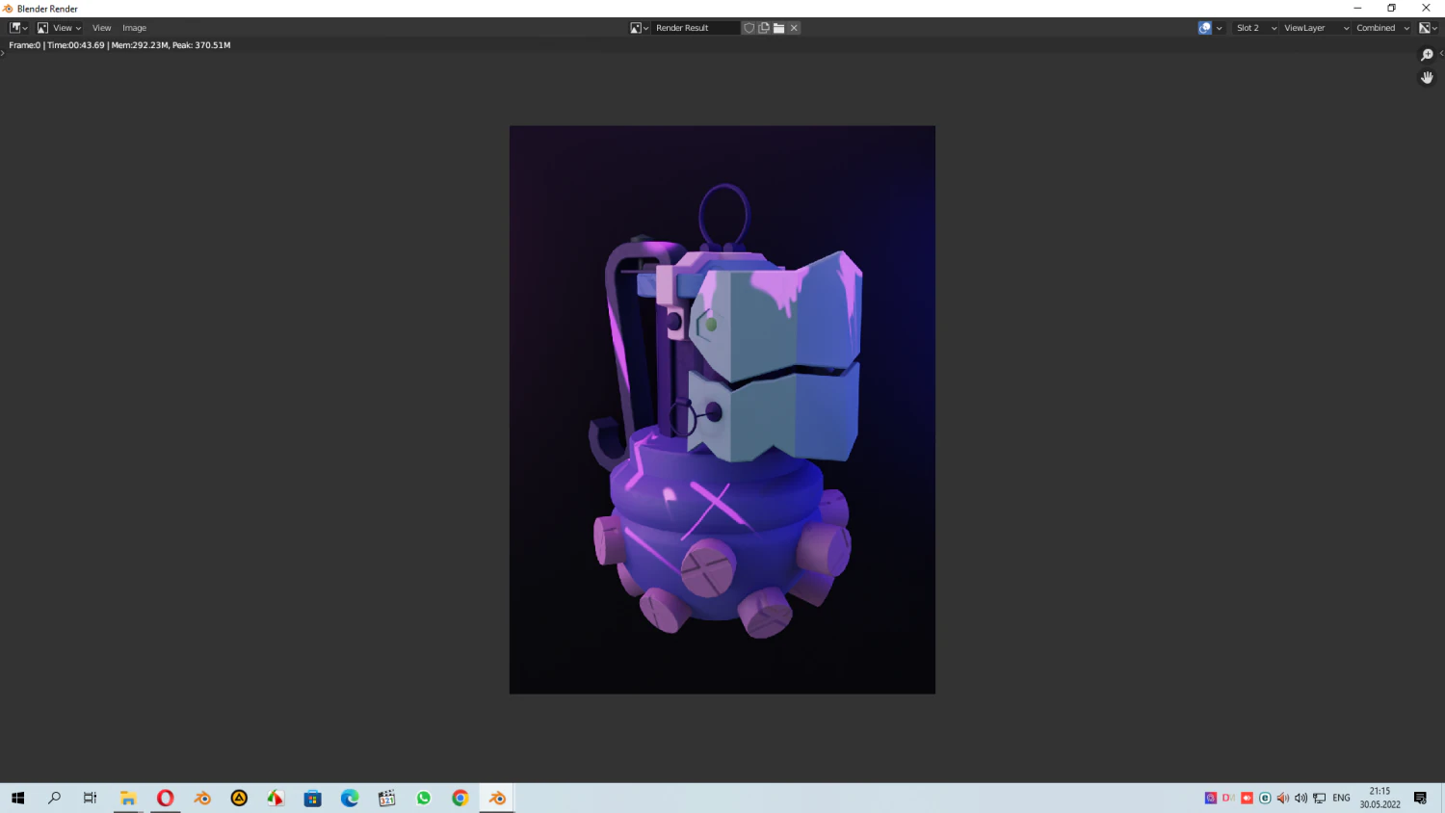Viewport: 1445px width, 813px height.
Task: Switch to first Blender taskbar window
Action: [202, 798]
